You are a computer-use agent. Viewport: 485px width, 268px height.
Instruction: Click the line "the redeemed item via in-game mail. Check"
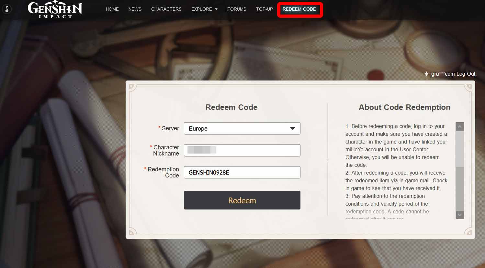396,180
